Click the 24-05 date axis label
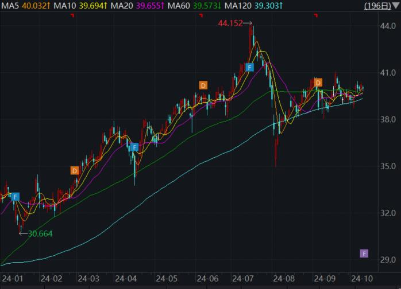401x289 pixels. 167,279
